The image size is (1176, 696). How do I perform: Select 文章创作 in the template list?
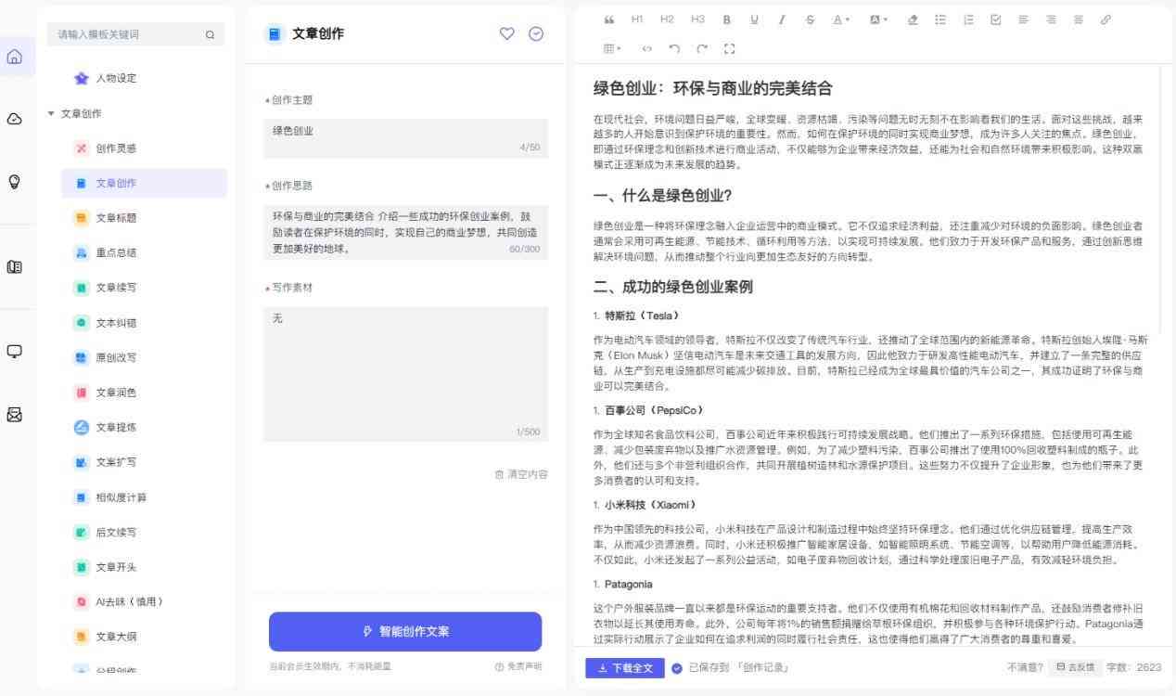click(x=144, y=183)
